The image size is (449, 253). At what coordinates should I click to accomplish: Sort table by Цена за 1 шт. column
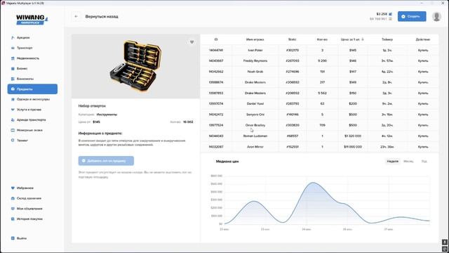coord(352,39)
